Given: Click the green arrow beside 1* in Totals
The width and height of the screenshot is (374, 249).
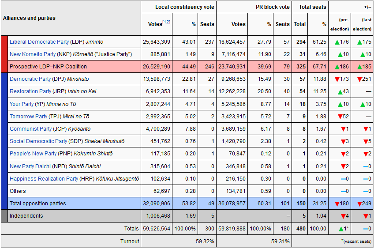Looking at the screenshot, I should pos(341,229).
